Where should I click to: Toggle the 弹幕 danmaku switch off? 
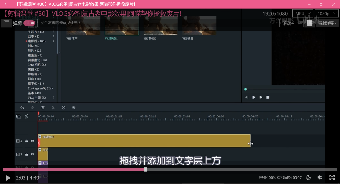point(29,23)
